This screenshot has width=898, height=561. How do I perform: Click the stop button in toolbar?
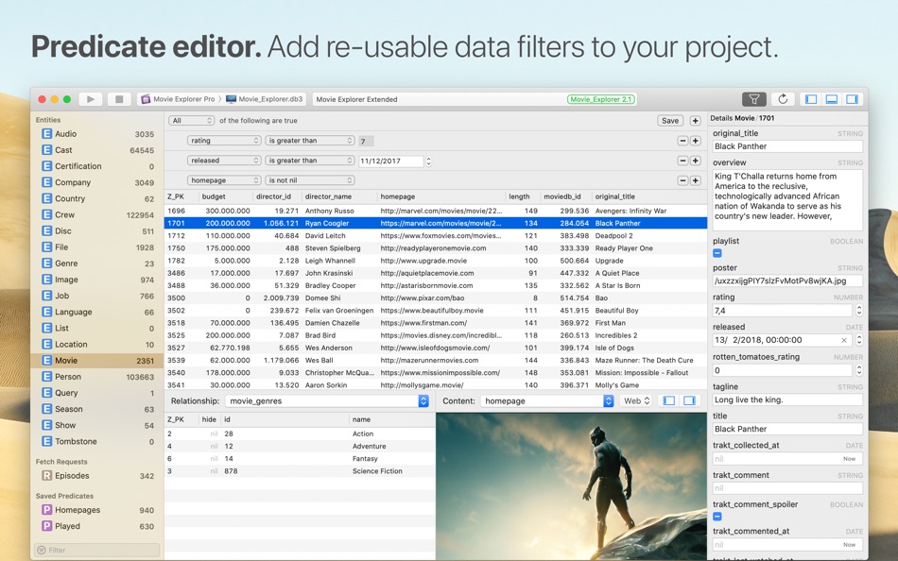click(119, 99)
